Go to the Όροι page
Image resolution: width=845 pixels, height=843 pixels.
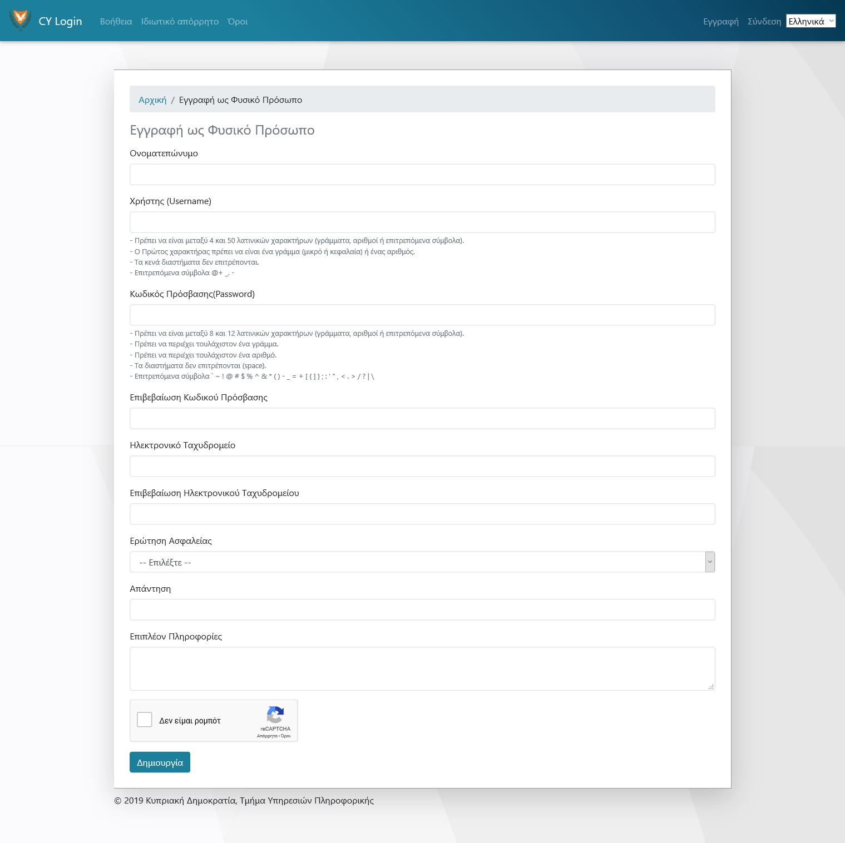(x=238, y=22)
